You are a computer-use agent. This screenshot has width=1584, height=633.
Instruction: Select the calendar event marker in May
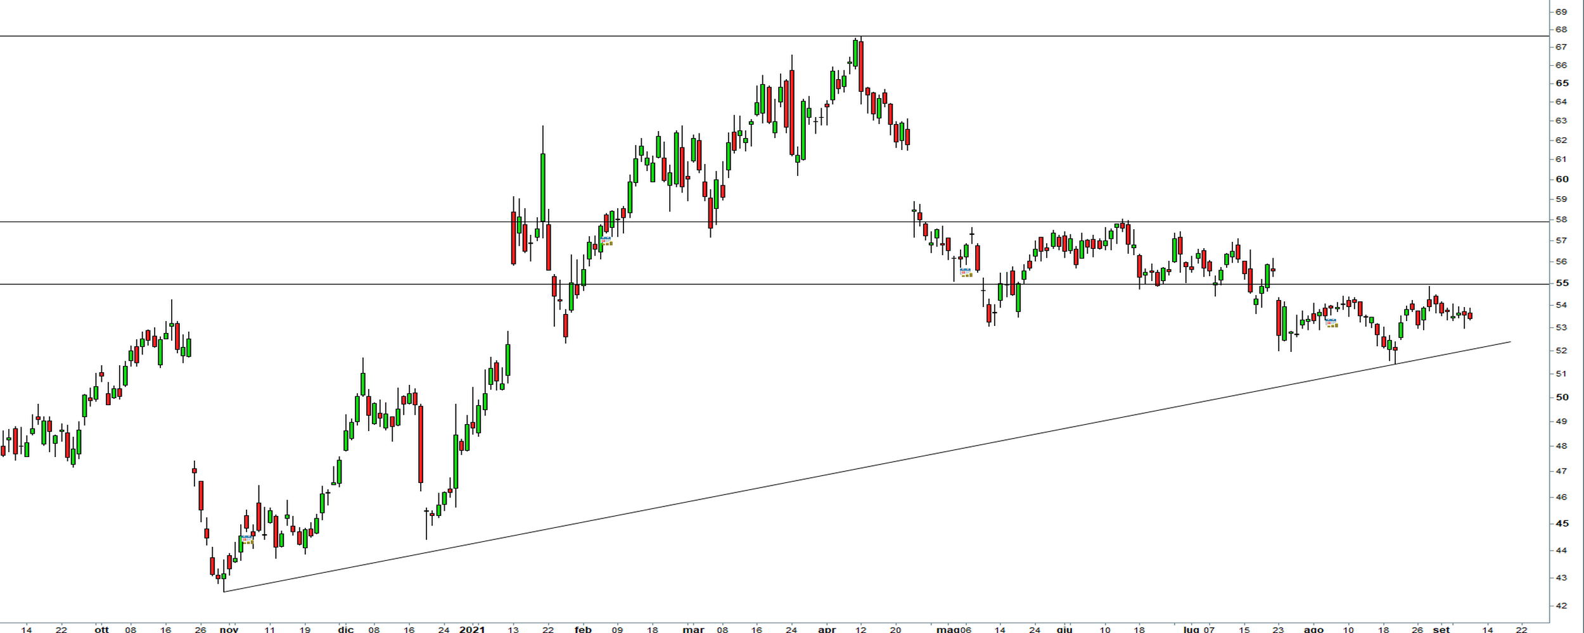pos(966,273)
